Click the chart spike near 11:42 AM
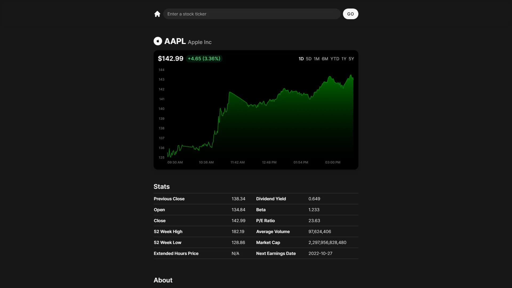512x288 pixels. point(230,92)
